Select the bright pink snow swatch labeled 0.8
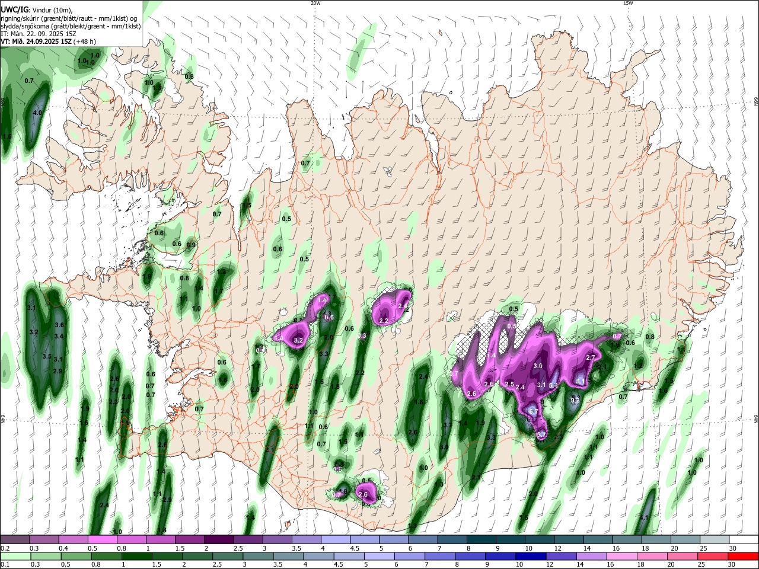Screen dimensions: 759x569 [x=131, y=539]
